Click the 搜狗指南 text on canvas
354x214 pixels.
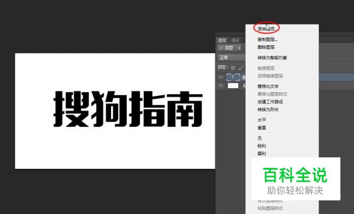[128, 109]
